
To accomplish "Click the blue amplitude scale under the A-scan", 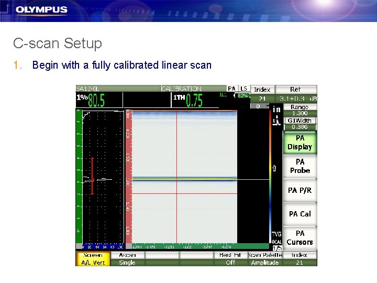I will point(103,246).
